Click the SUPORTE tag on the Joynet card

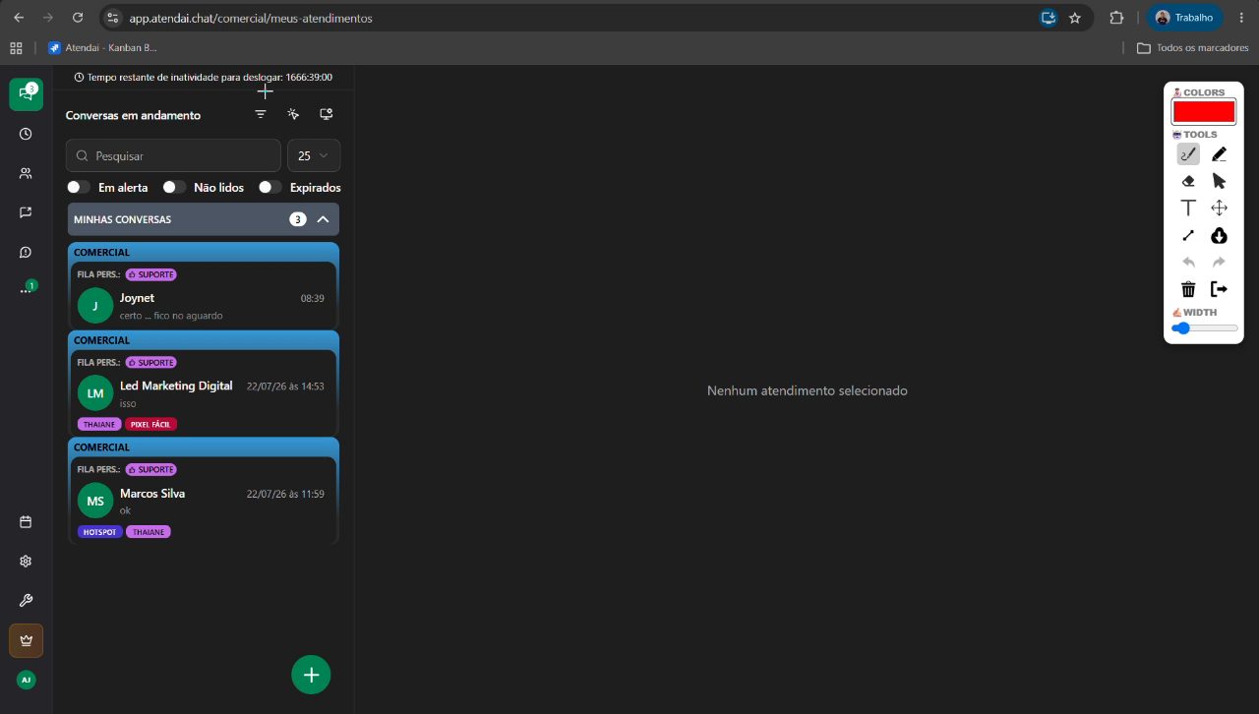click(151, 274)
